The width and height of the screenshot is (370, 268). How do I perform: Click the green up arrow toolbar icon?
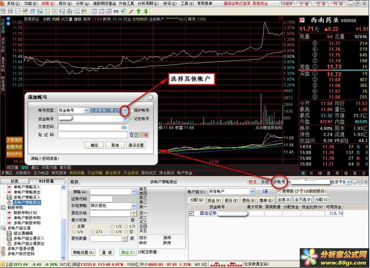pos(138,11)
